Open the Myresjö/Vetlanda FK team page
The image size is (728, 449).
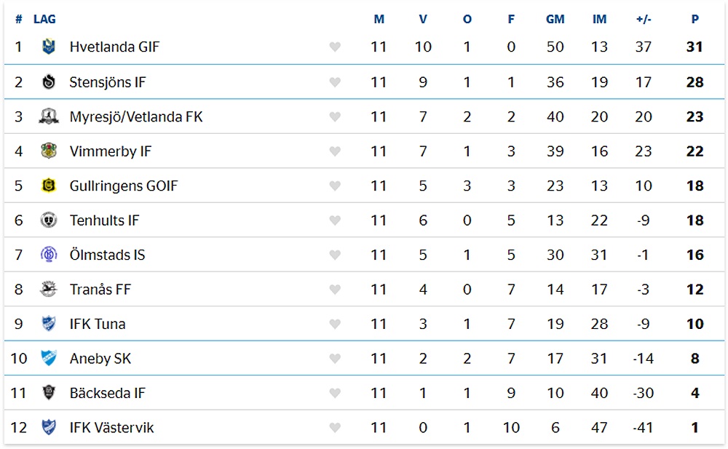click(x=136, y=116)
